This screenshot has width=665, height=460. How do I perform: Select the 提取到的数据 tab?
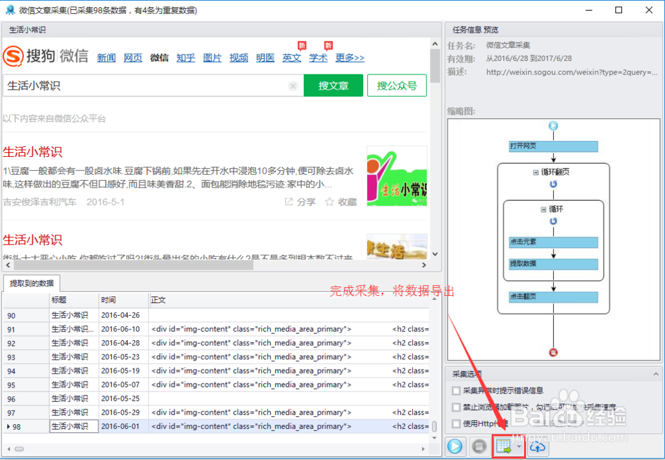tap(32, 283)
